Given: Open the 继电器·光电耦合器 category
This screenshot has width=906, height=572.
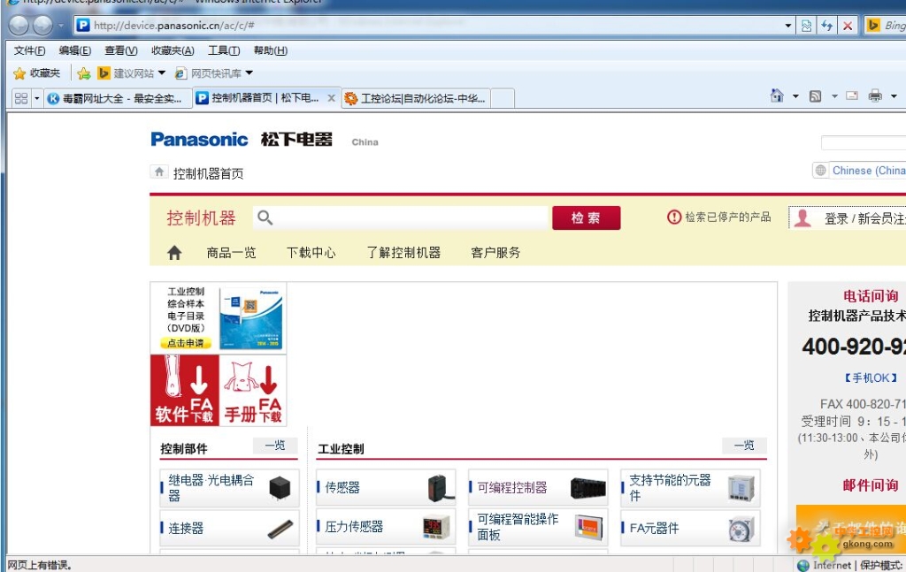Looking at the screenshot, I should click(230, 488).
